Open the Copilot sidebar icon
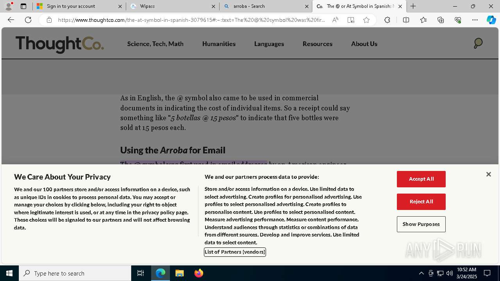This screenshot has width=500, height=281. pyautogui.click(x=491, y=20)
